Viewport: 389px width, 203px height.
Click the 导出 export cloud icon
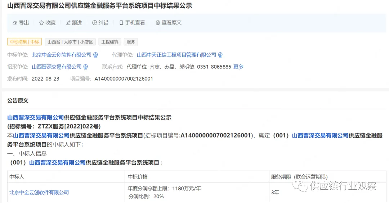tap(15, 23)
